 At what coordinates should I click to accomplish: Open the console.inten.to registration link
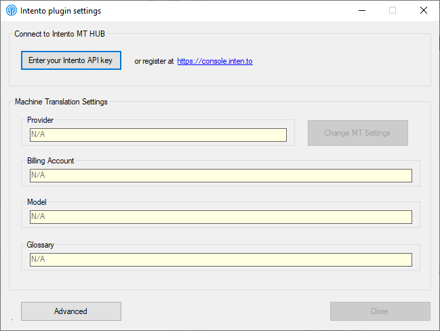(x=215, y=61)
